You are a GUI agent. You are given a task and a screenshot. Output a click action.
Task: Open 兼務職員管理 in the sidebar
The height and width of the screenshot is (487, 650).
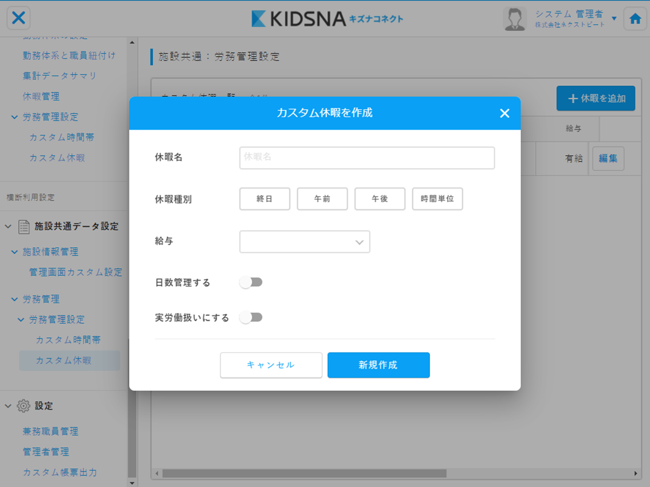coord(51,432)
